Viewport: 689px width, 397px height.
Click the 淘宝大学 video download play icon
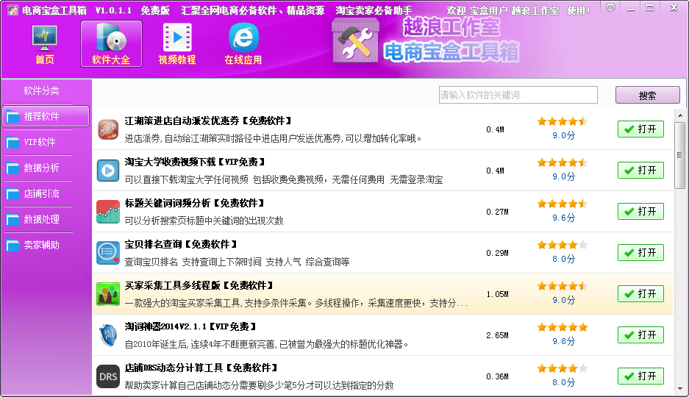107,171
